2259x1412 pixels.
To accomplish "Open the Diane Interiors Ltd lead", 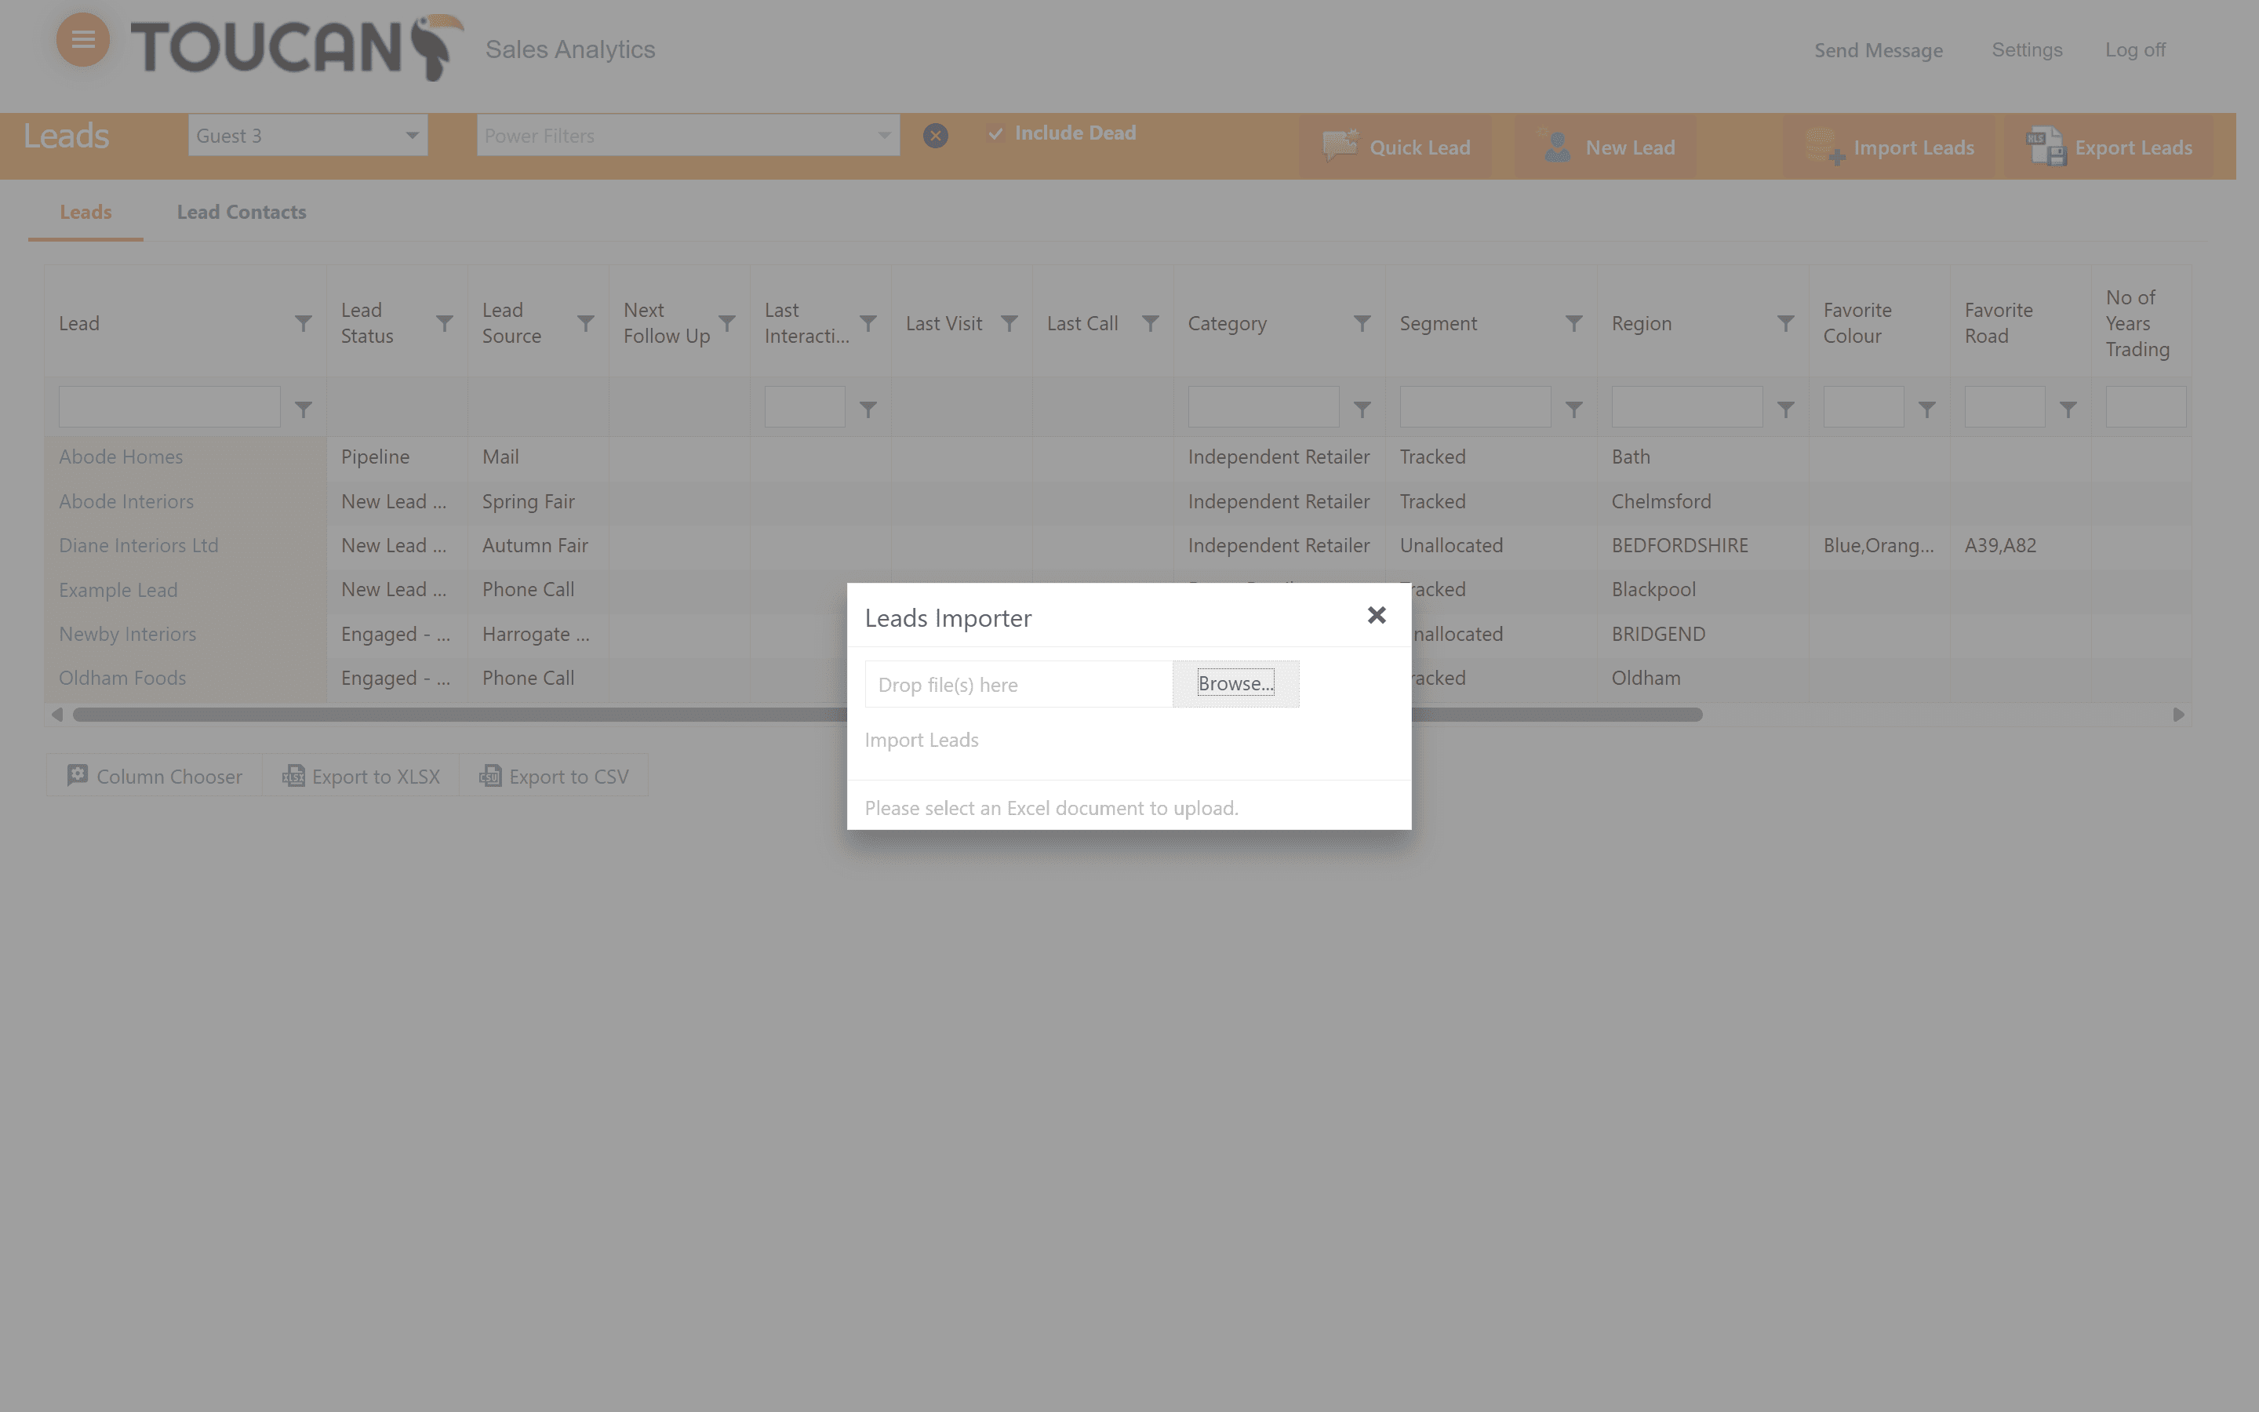I will 138,545.
